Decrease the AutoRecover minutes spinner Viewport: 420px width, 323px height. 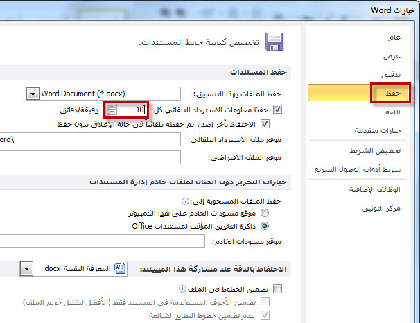(112, 112)
